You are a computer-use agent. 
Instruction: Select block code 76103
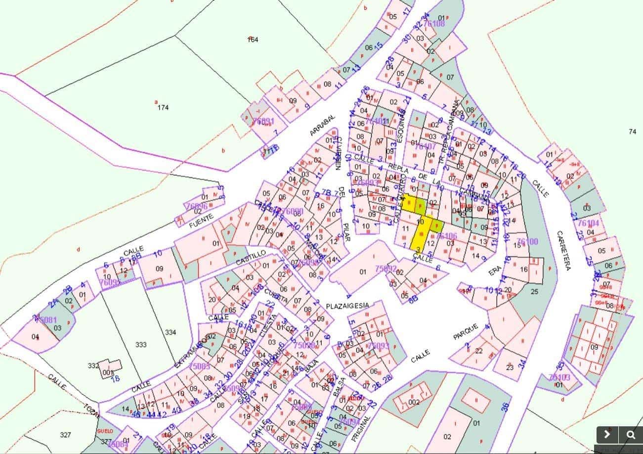pyautogui.click(x=559, y=377)
